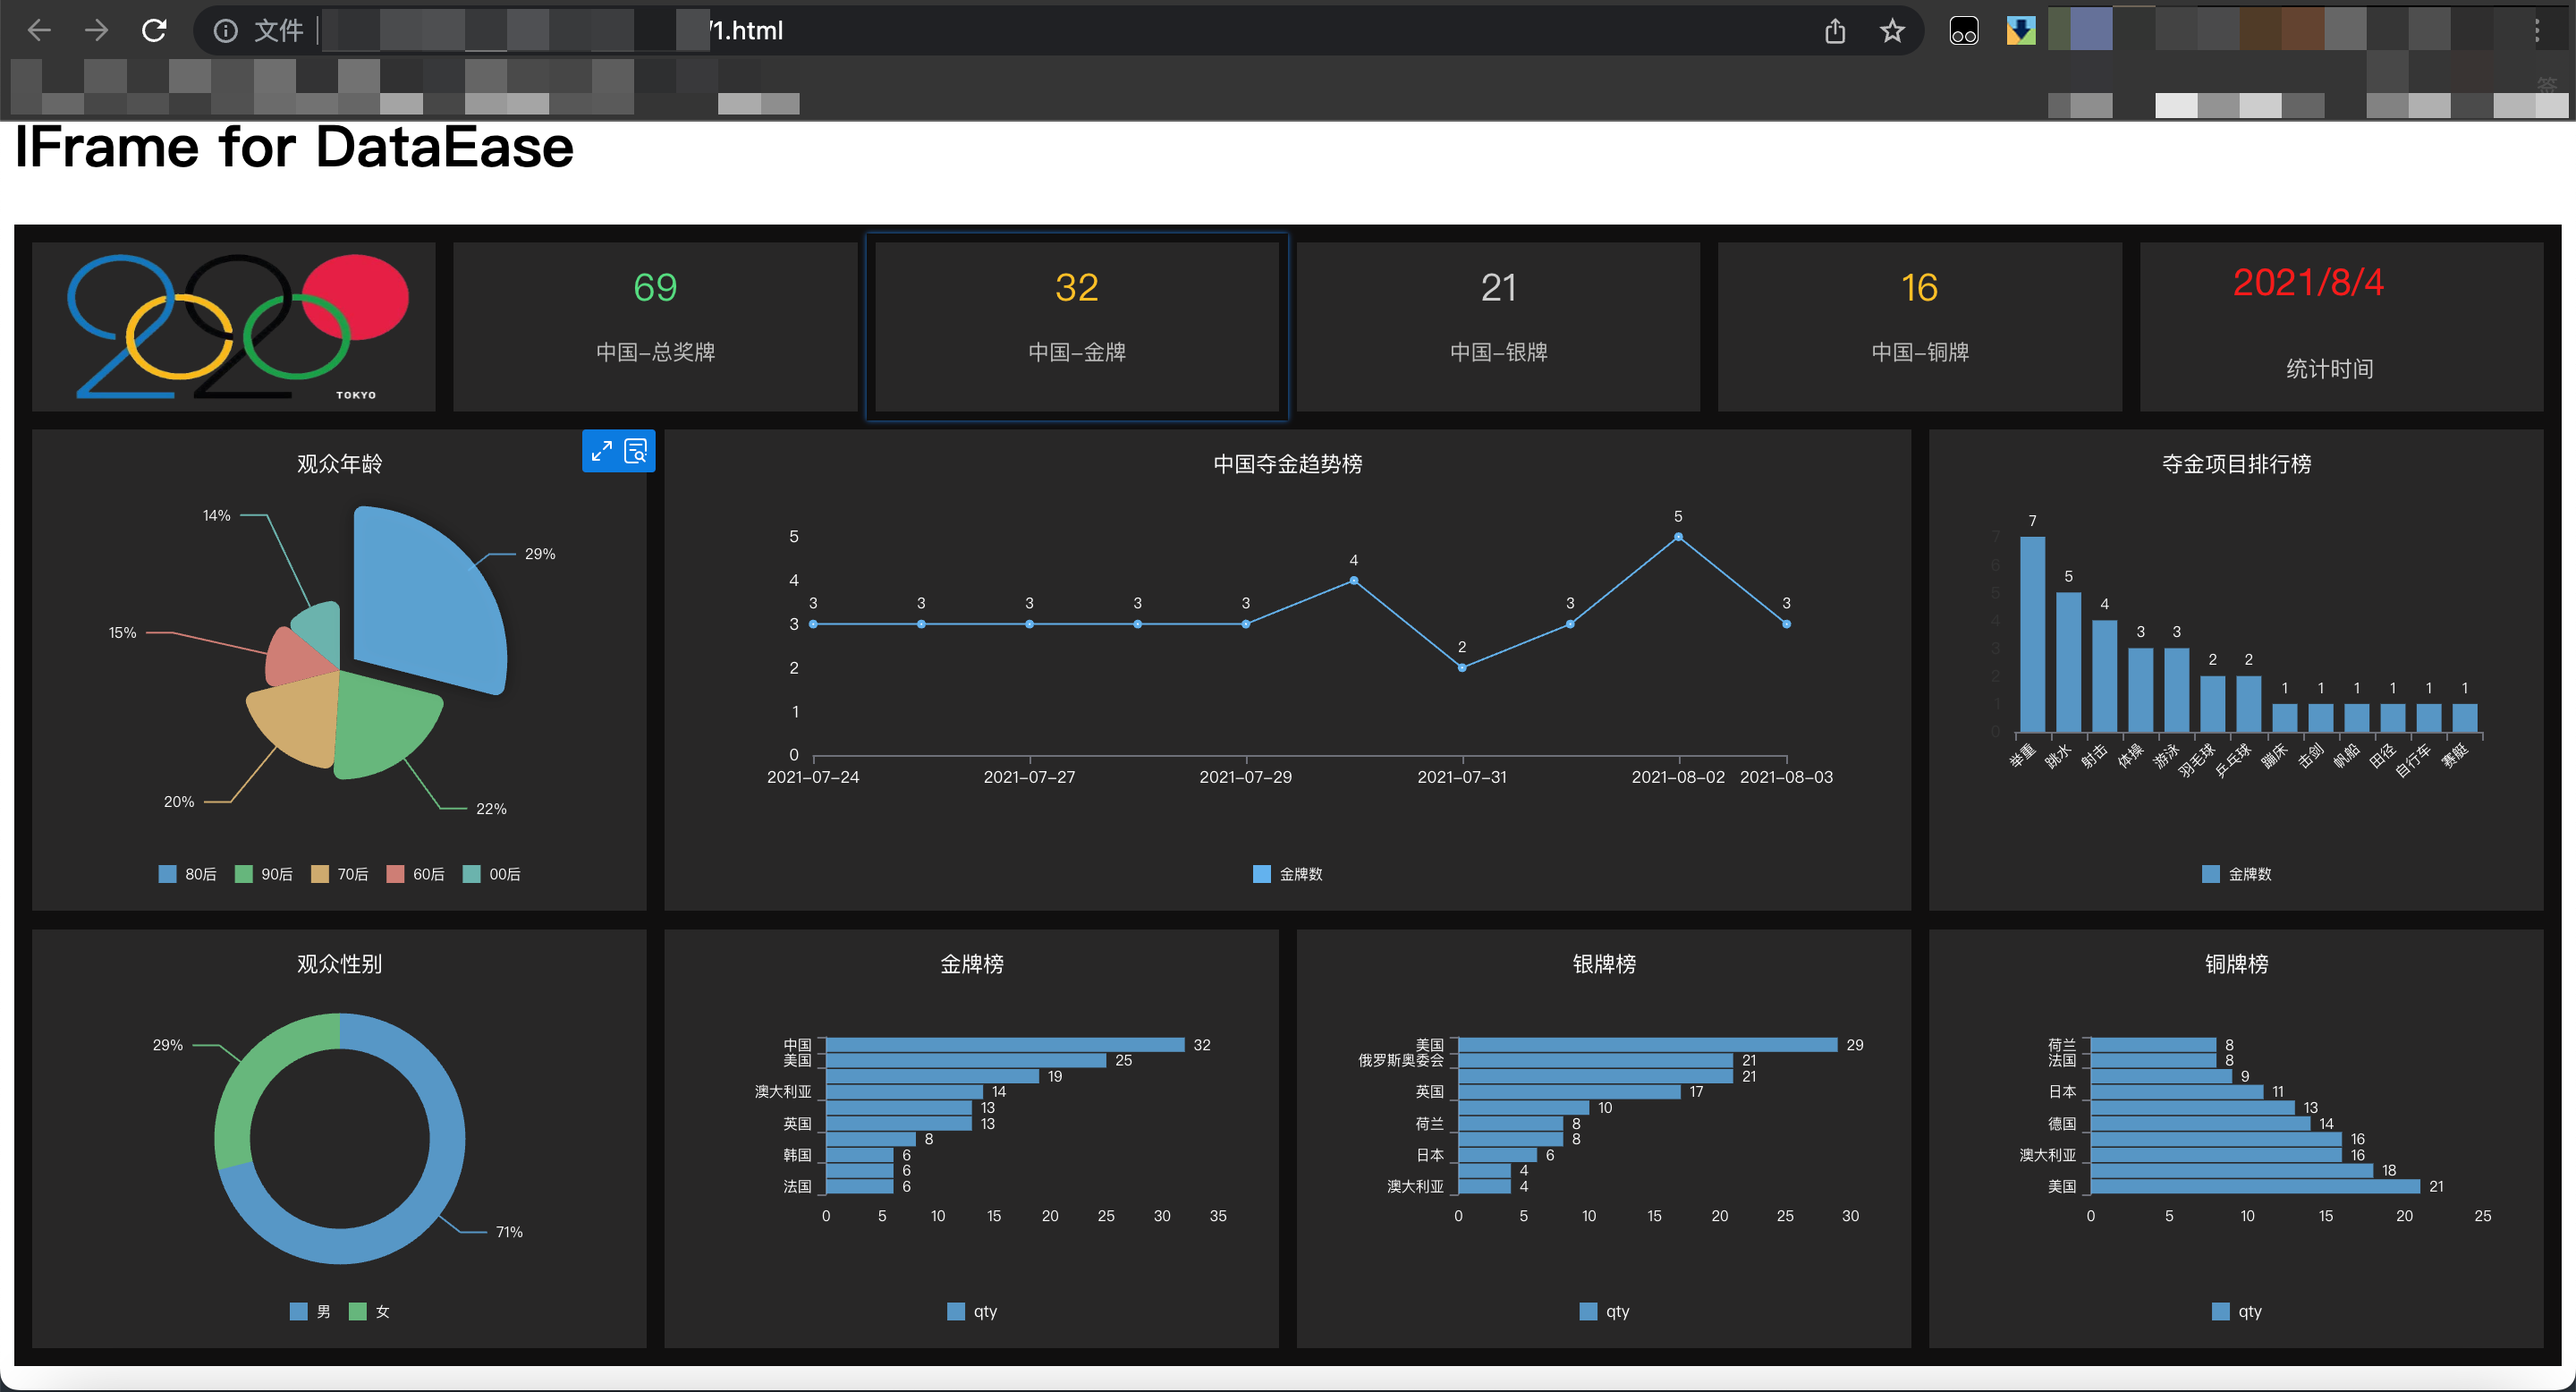Screen dimensions: 2576x1392
Task: Click 俄罗斯奥委会 label in 银牌榜
Action: coord(1400,1060)
